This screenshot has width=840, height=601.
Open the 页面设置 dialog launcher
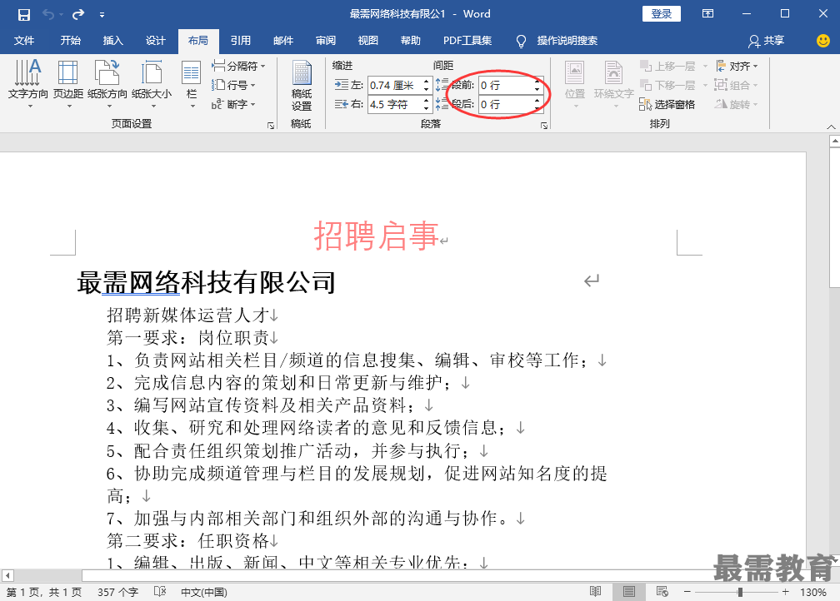(x=271, y=125)
